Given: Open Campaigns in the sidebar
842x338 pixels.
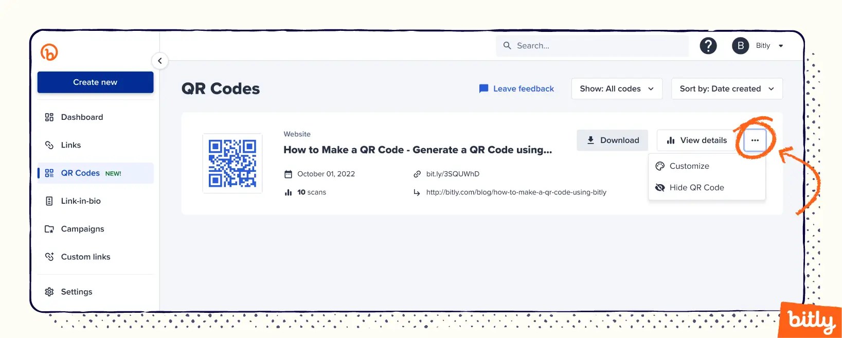Looking at the screenshot, I should (96, 229).
